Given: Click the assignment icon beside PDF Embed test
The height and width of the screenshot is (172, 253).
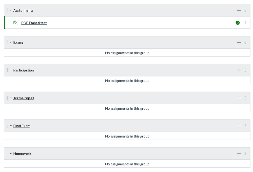Looking at the screenshot, I should [15, 23].
